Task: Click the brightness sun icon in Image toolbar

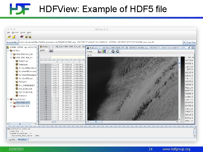Action: (109, 52)
